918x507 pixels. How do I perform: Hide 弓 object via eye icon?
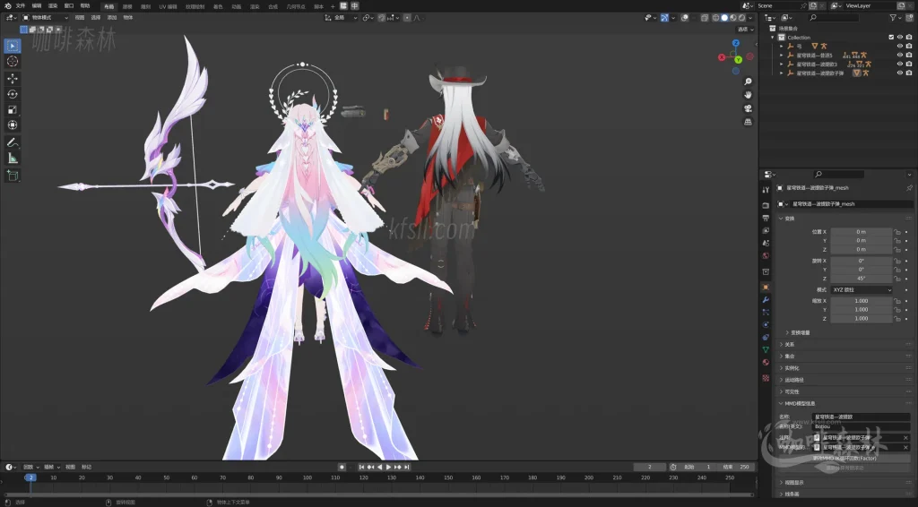pyautogui.click(x=900, y=47)
